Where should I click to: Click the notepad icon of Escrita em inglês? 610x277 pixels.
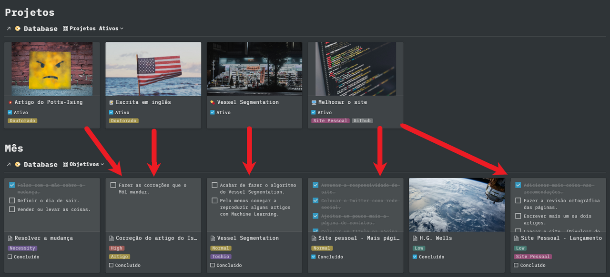tap(111, 102)
